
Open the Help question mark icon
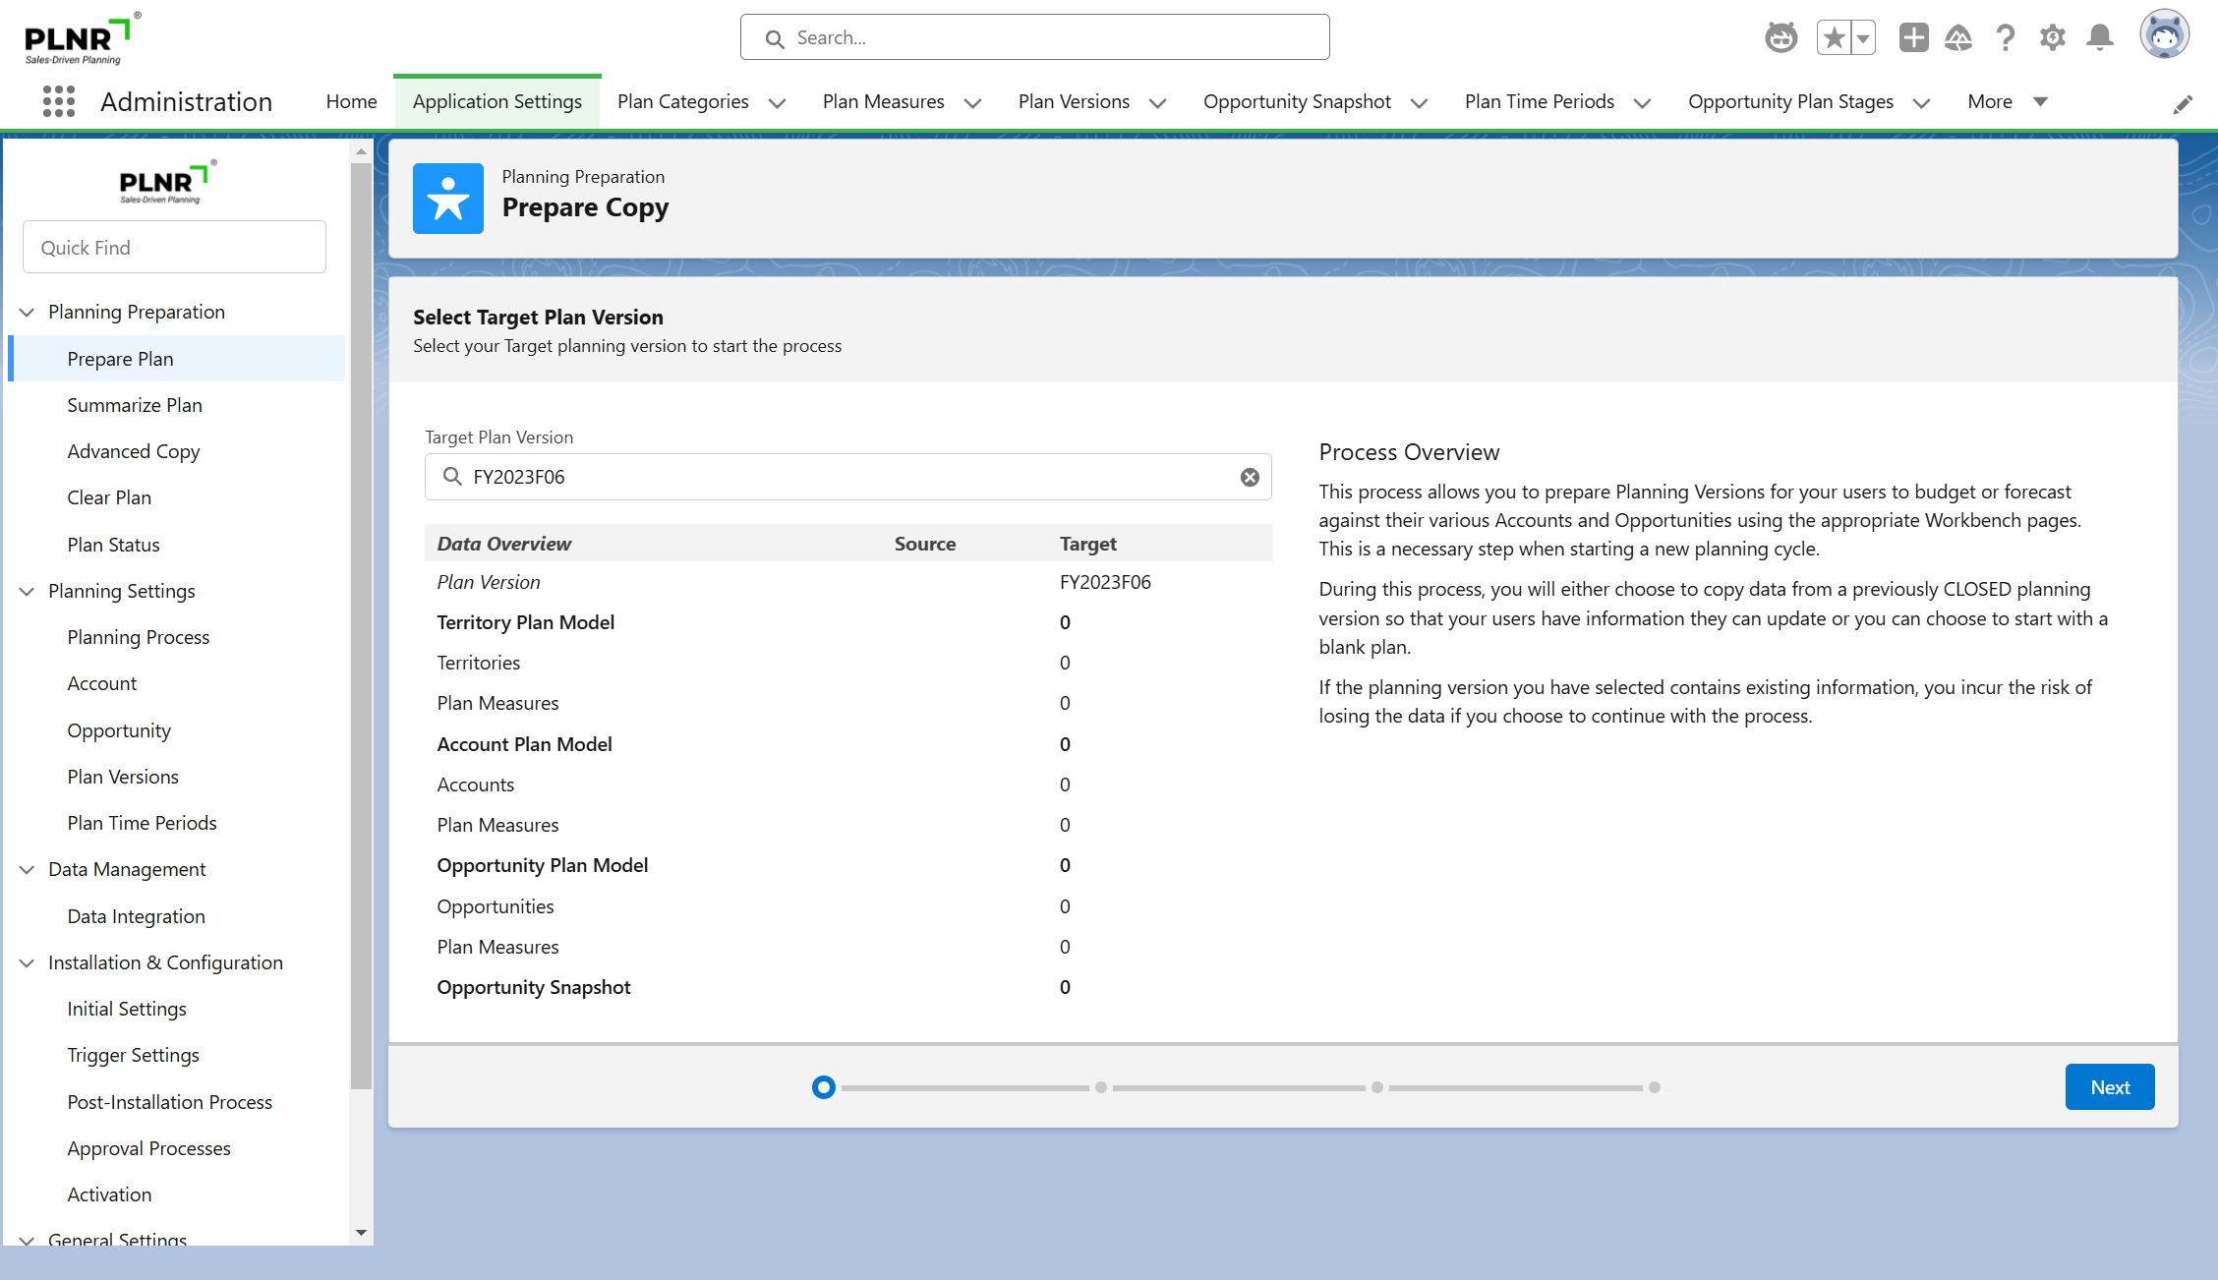(x=2005, y=38)
